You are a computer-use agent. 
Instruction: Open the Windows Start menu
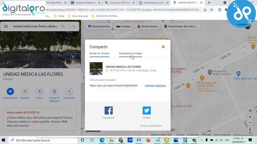[4, 140]
